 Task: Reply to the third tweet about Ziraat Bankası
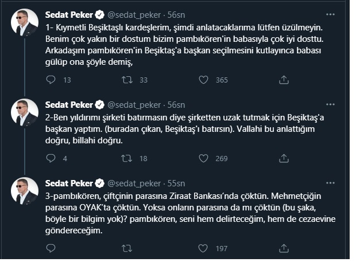click(50, 248)
